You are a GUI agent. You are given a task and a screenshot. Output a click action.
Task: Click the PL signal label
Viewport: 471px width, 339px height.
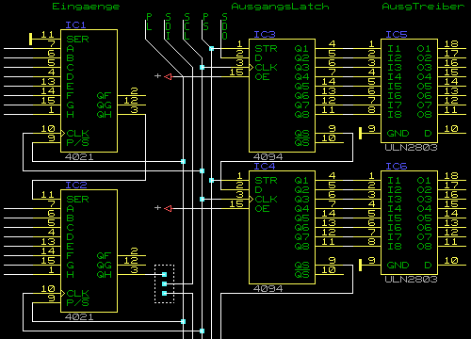(149, 22)
